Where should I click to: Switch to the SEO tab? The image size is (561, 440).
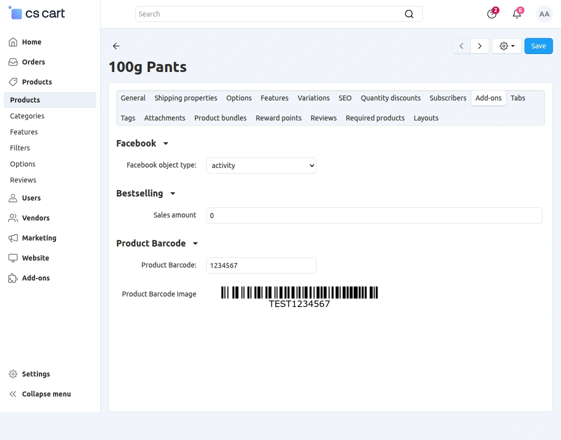coord(345,98)
